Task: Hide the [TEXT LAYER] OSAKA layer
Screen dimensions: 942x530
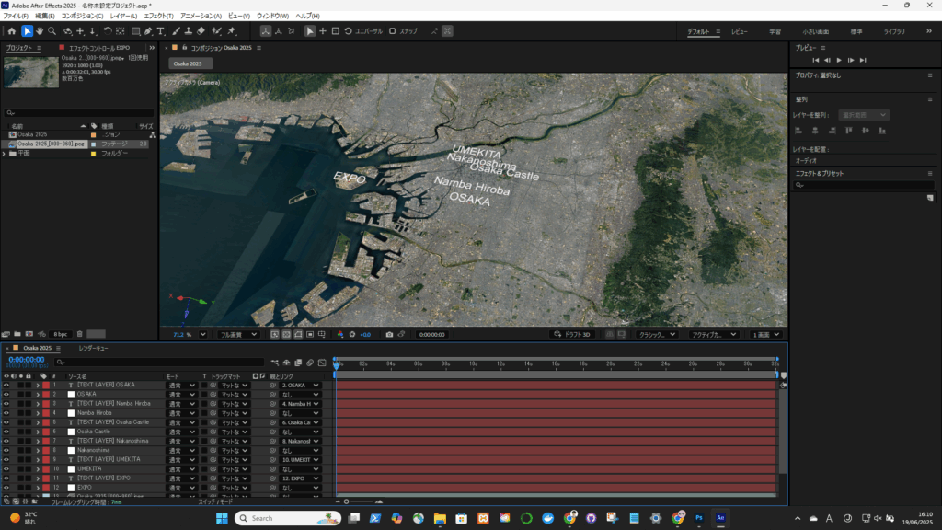Action: pyautogui.click(x=6, y=385)
